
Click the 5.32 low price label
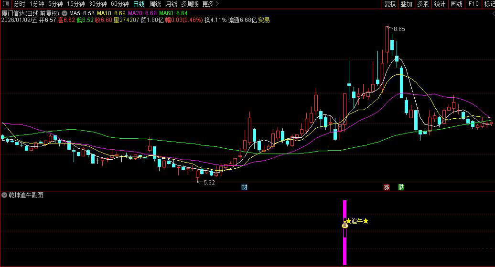(x=209, y=183)
